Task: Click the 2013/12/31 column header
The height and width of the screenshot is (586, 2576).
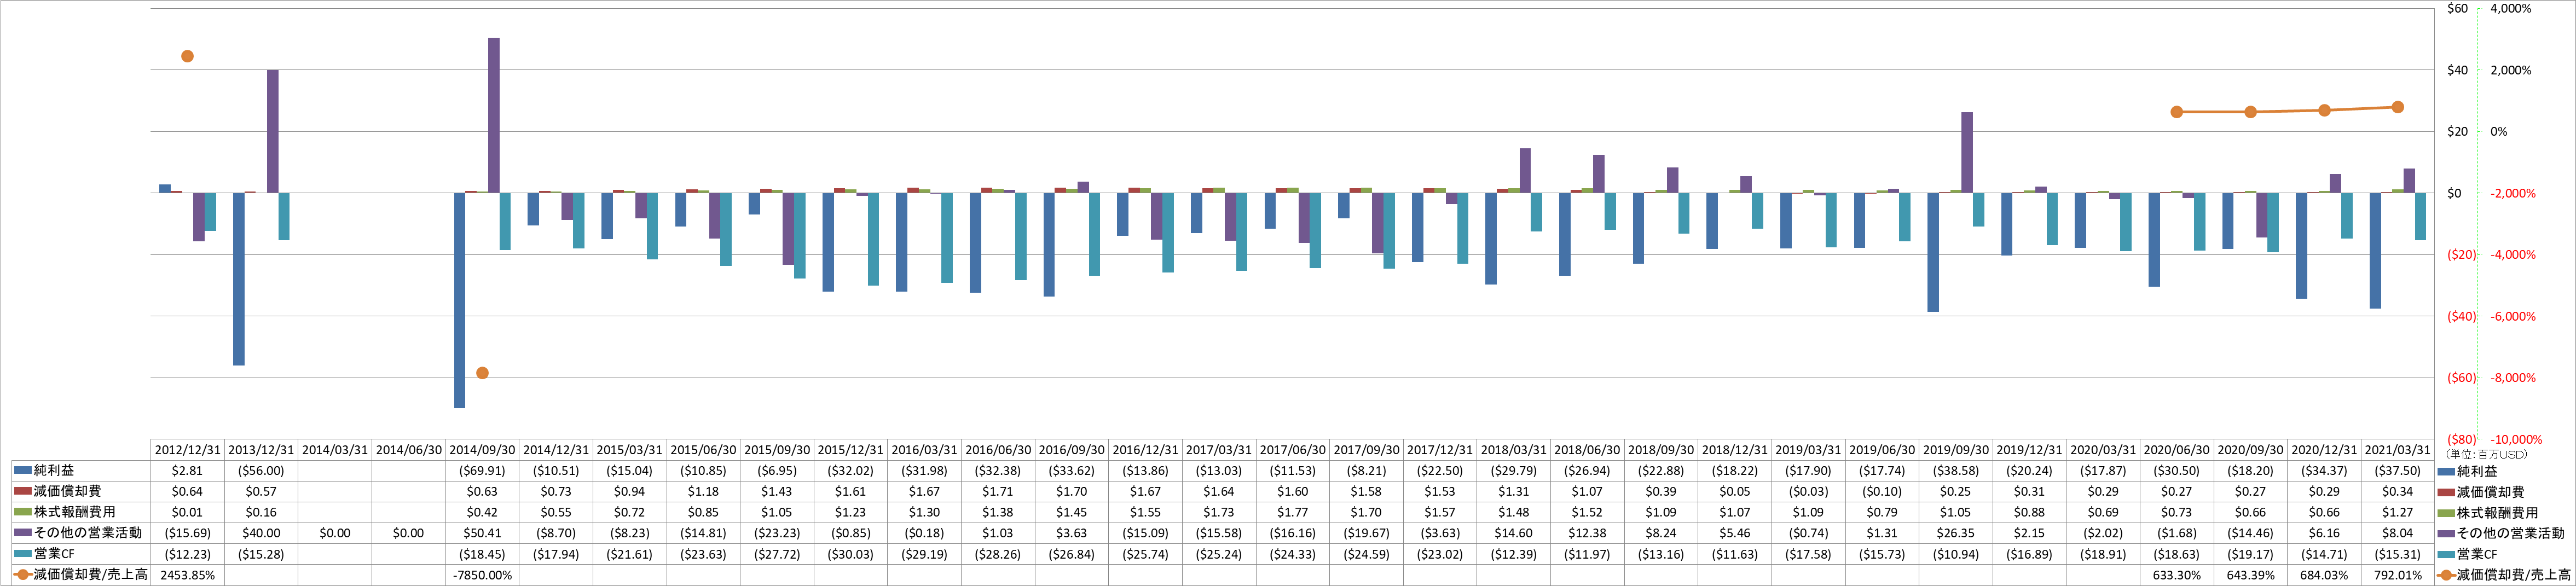Action: click(261, 450)
